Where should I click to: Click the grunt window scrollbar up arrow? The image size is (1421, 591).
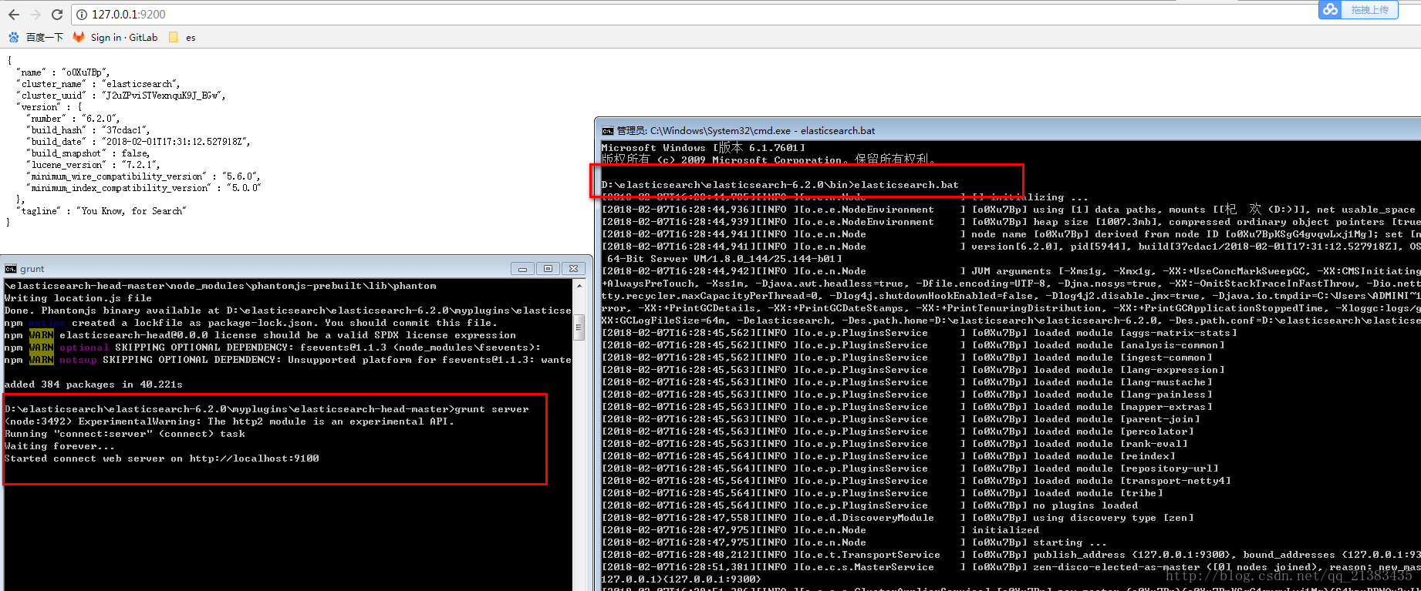579,285
